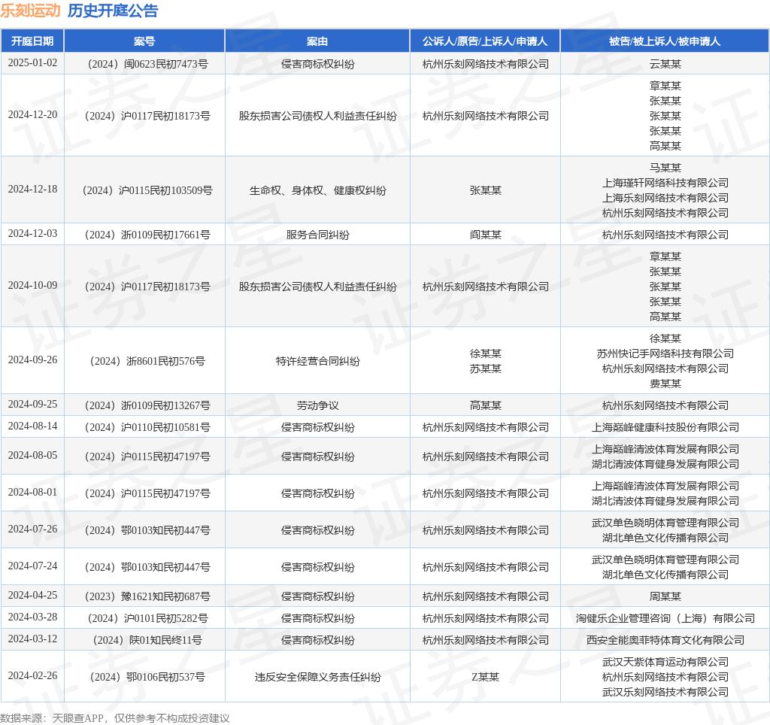Image resolution: width=770 pixels, height=725 pixels.
Task: Select the 公诉人/原告/上诉人/申请人 column header
Action: (485, 41)
